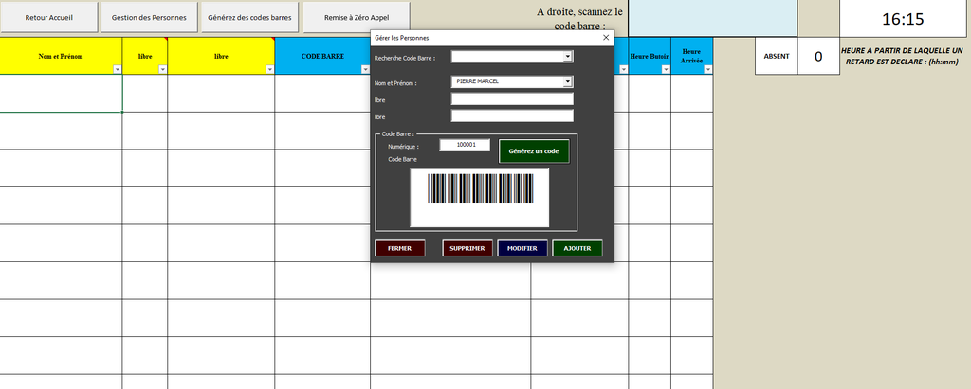Click MODIFIER button in dialog
The width and height of the screenshot is (971, 389).
click(522, 248)
